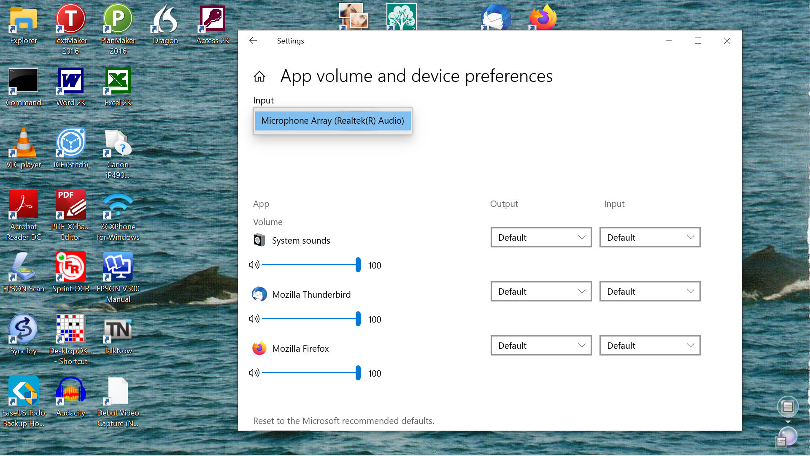Select the VLC player icon

[x=24, y=149]
